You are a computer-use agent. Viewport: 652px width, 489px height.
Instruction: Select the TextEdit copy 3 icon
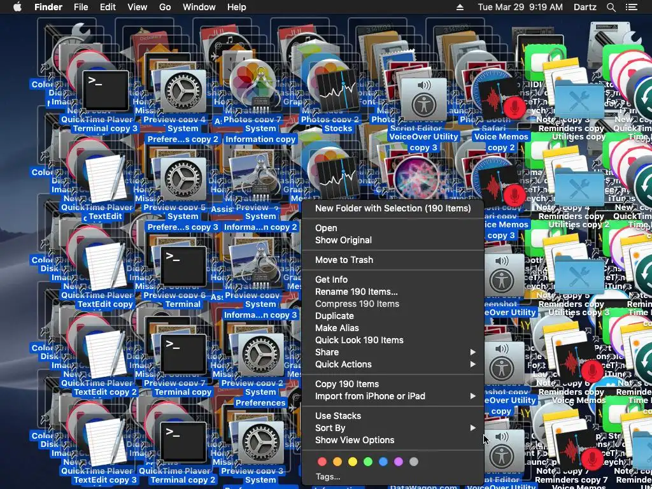(x=105, y=442)
